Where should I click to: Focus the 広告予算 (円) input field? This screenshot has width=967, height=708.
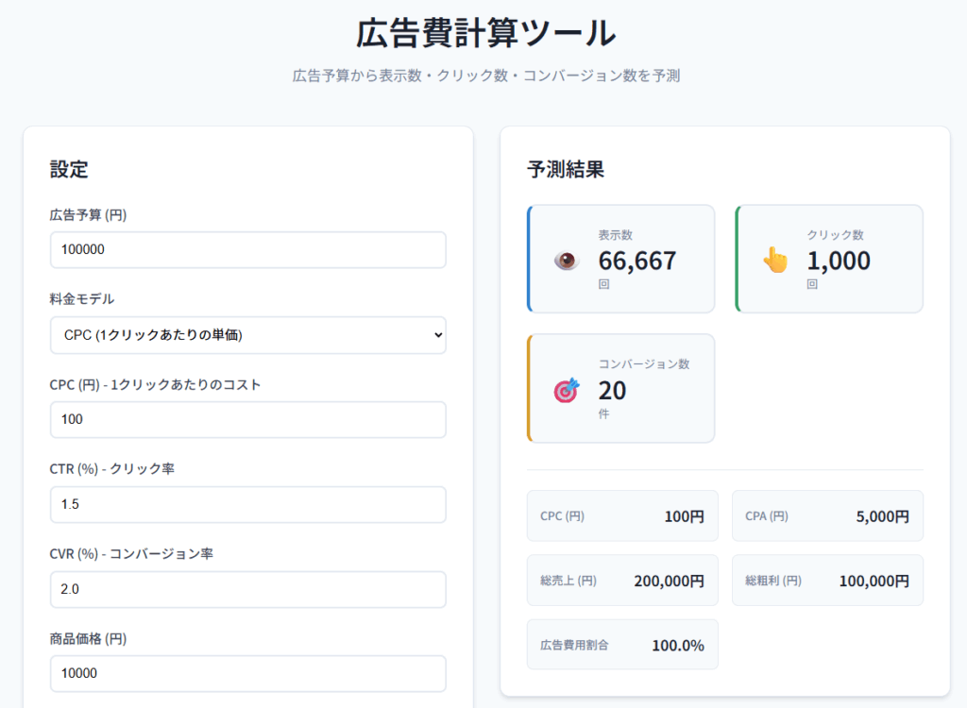[x=247, y=250]
